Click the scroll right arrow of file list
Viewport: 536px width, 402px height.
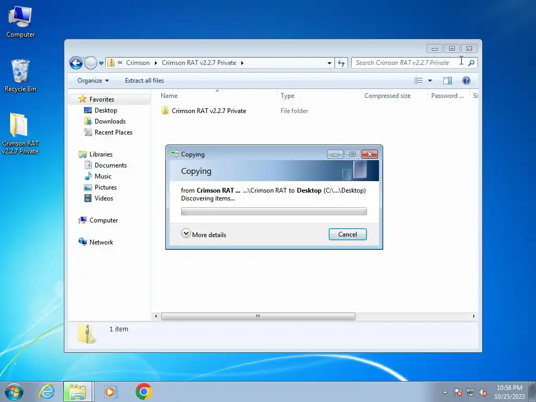474,316
